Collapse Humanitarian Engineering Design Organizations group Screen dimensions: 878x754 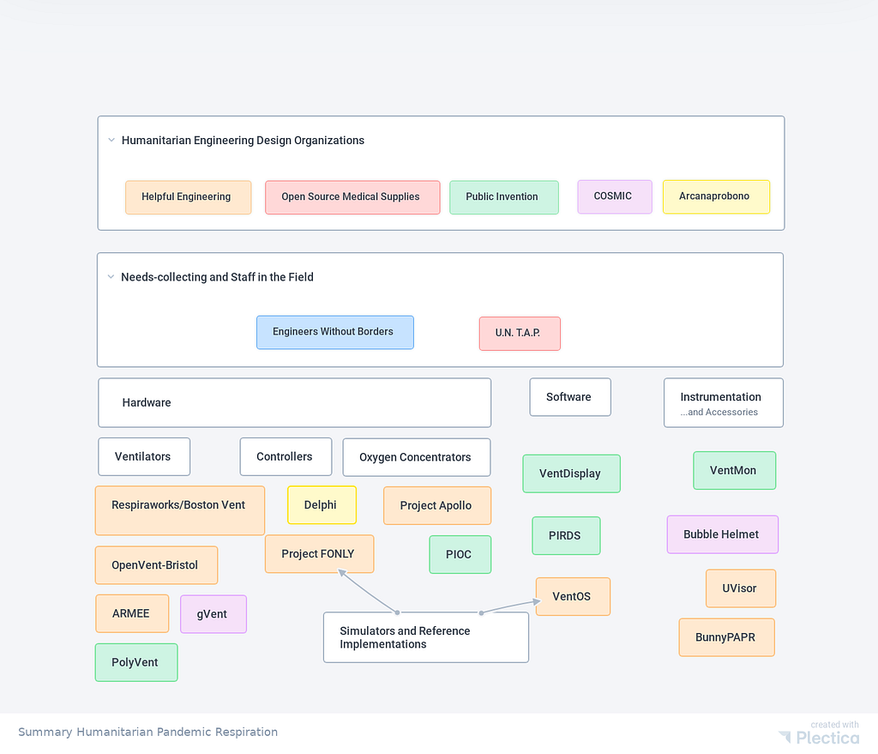111,140
